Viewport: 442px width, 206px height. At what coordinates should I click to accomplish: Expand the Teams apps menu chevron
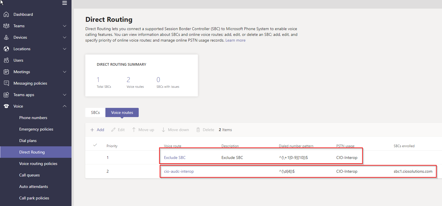tap(65, 95)
